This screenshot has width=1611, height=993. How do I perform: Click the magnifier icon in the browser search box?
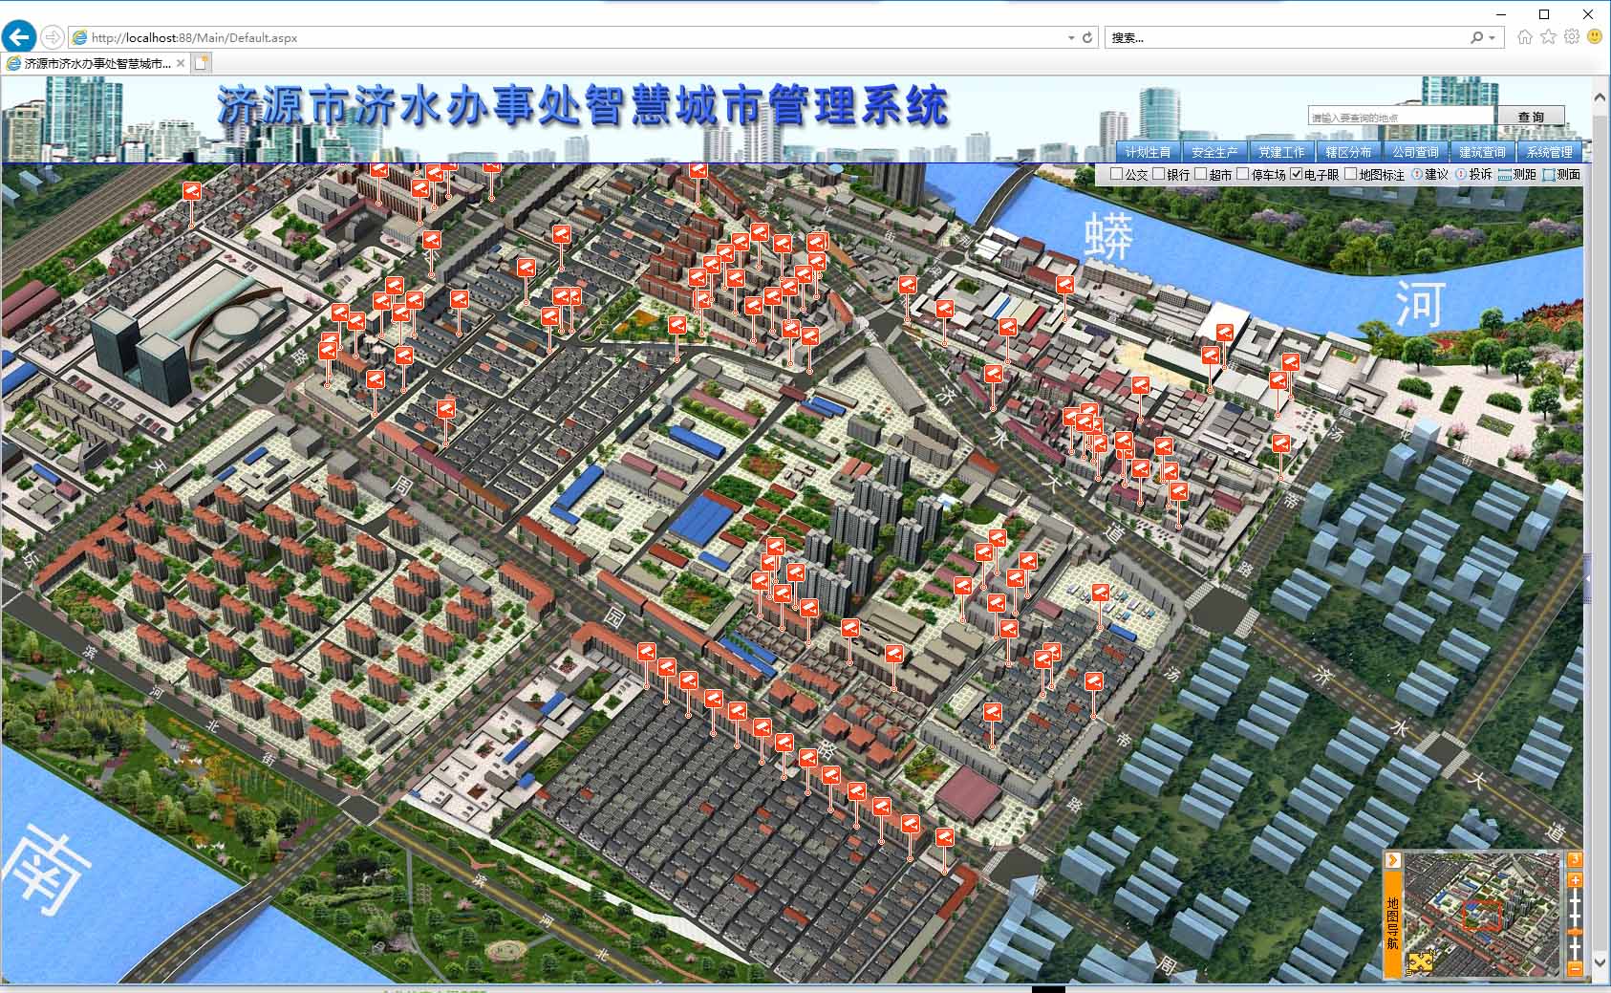pos(1477,37)
